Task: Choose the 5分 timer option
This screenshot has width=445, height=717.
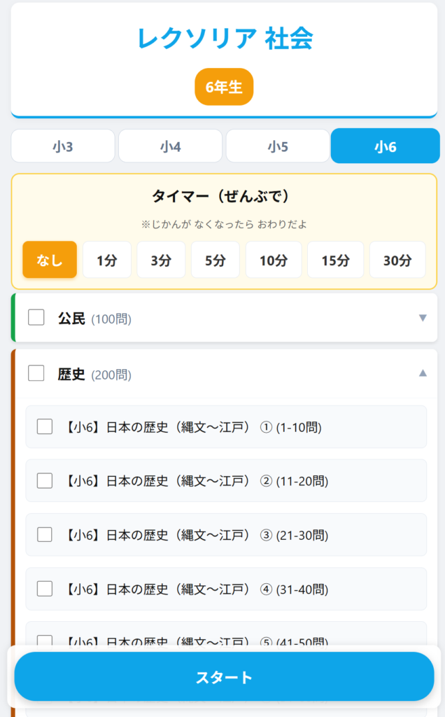Action: (x=216, y=260)
